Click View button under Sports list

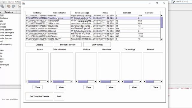tap(37, 87)
